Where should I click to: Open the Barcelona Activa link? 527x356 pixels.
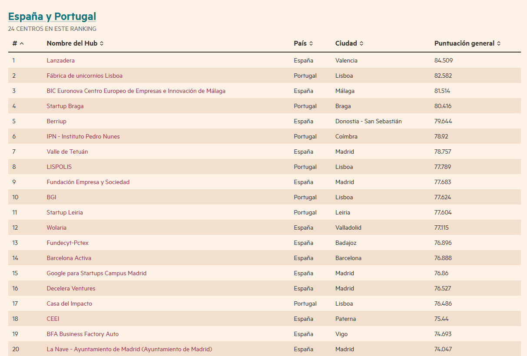69,258
